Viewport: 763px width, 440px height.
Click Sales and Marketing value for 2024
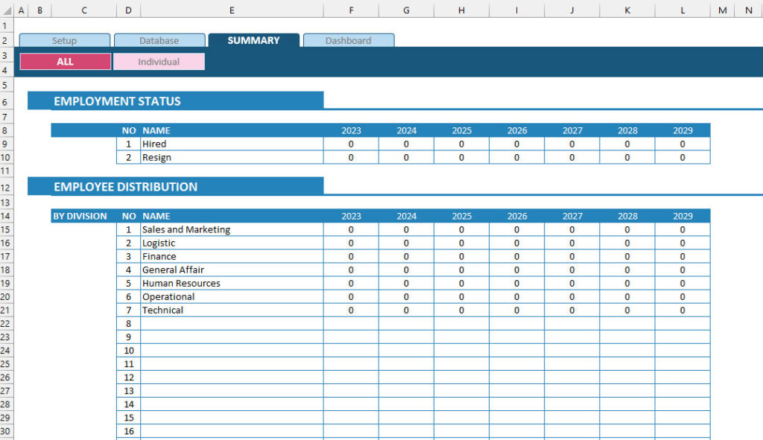406,229
